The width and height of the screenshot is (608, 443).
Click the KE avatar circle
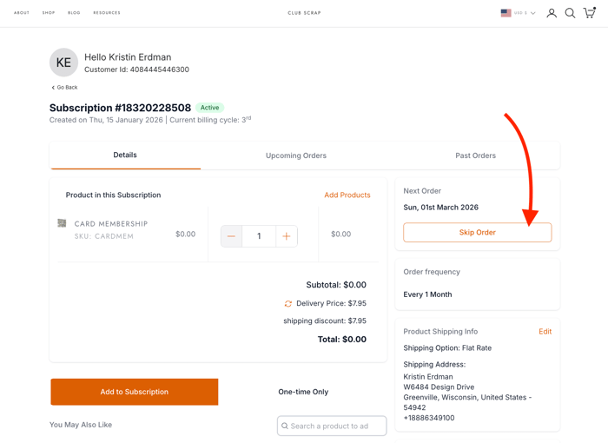coord(63,63)
